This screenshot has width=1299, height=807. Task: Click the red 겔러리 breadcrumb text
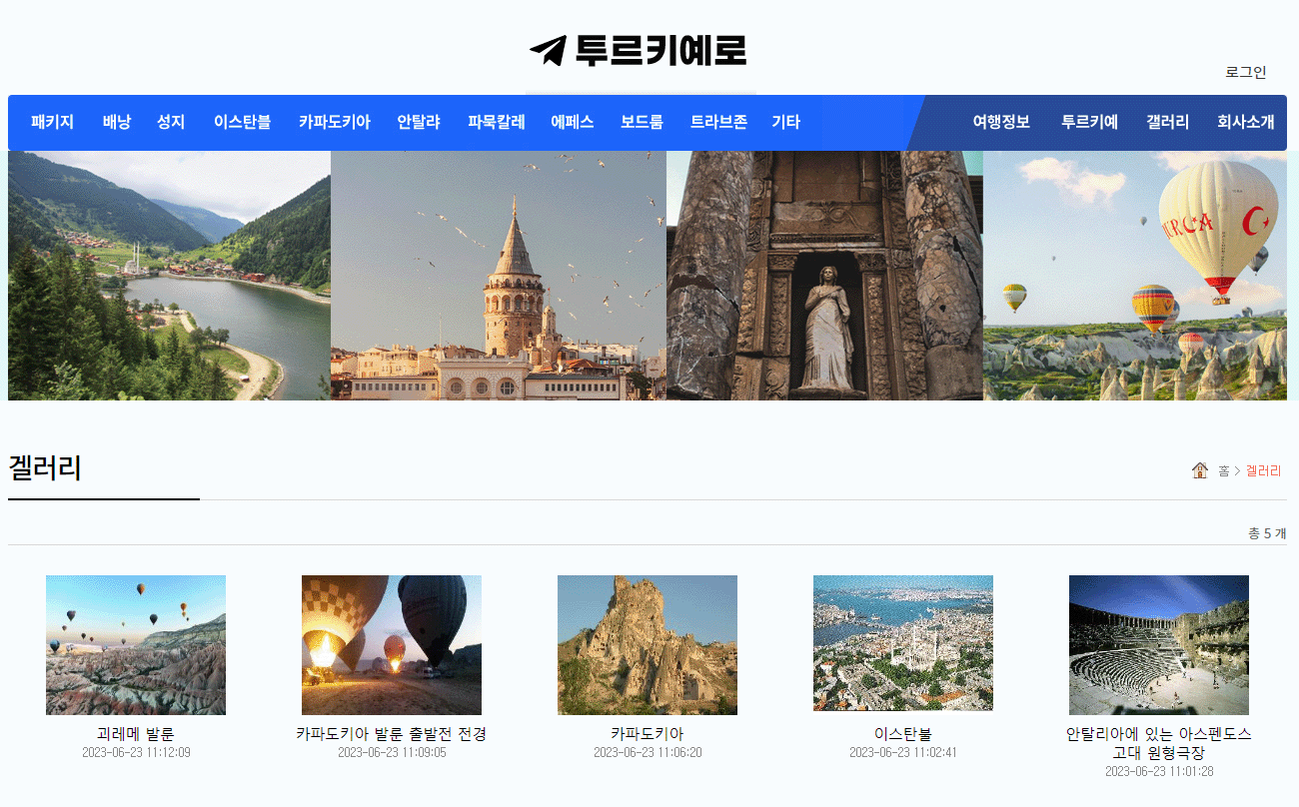pos(1263,470)
